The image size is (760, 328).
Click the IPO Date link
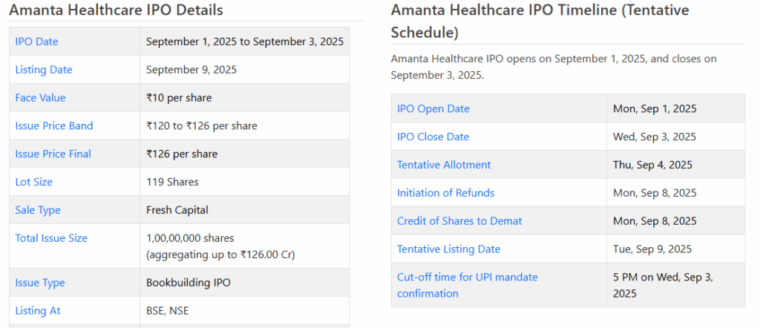point(36,42)
